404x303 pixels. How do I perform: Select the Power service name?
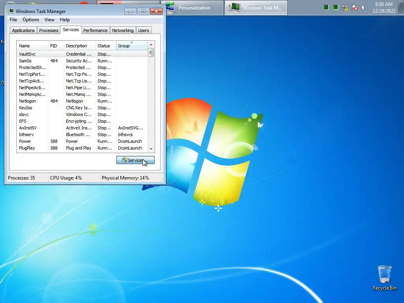tap(25, 141)
